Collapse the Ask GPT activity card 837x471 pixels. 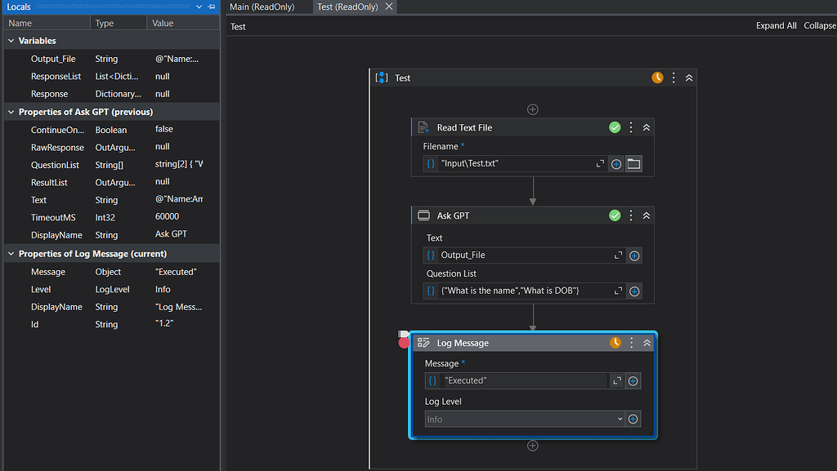point(647,216)
